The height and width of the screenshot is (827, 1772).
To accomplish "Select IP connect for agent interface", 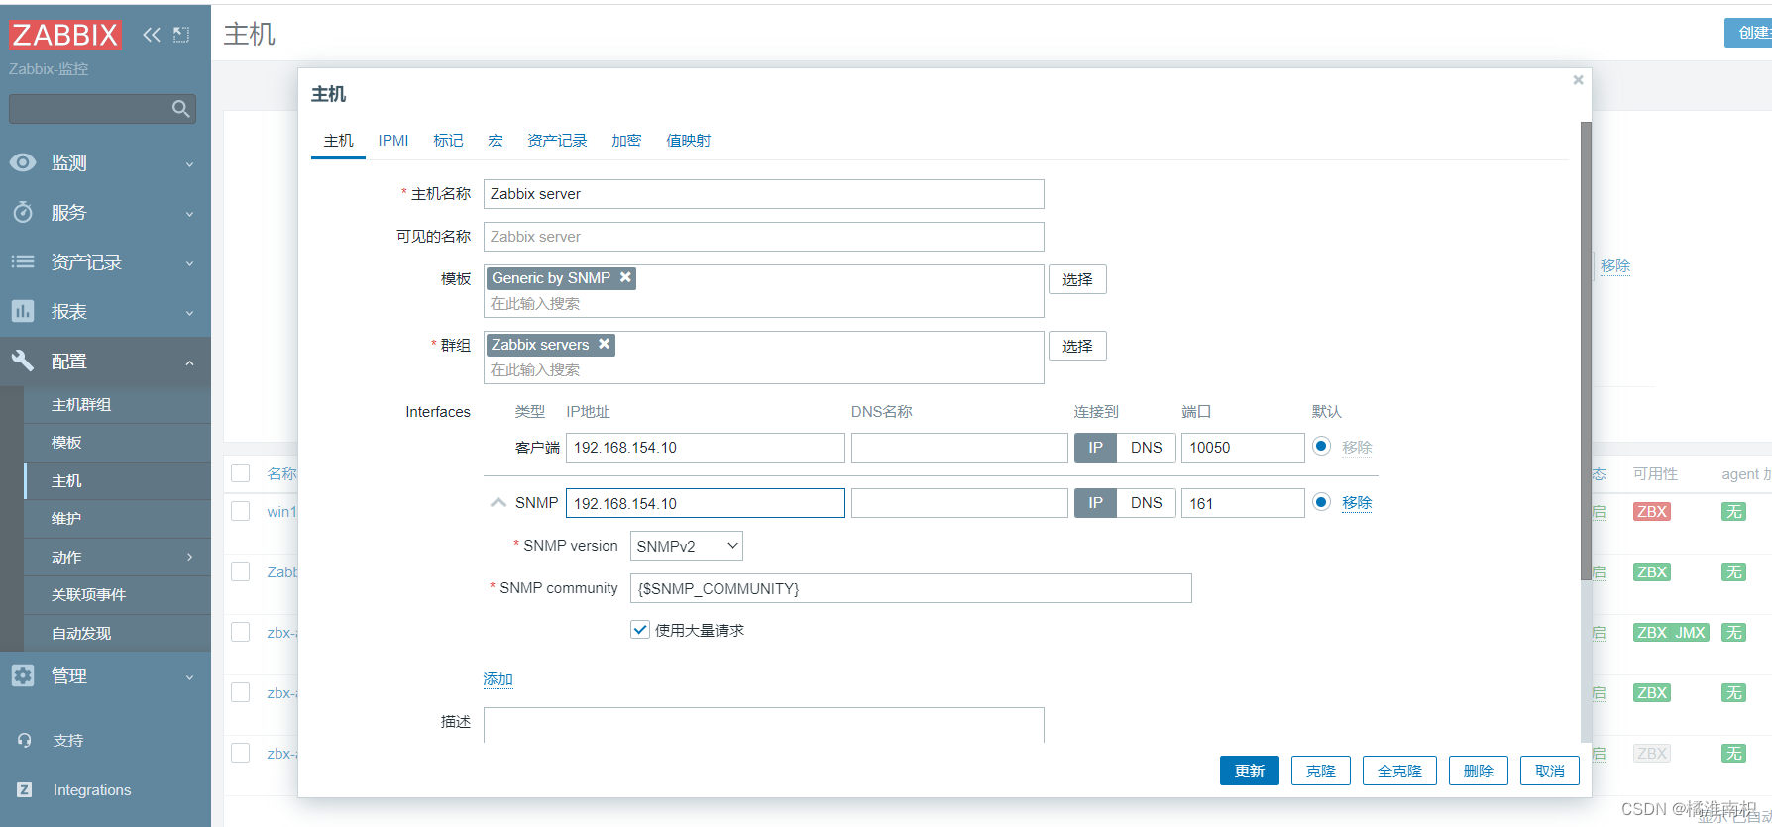I will pos(1095,448).
